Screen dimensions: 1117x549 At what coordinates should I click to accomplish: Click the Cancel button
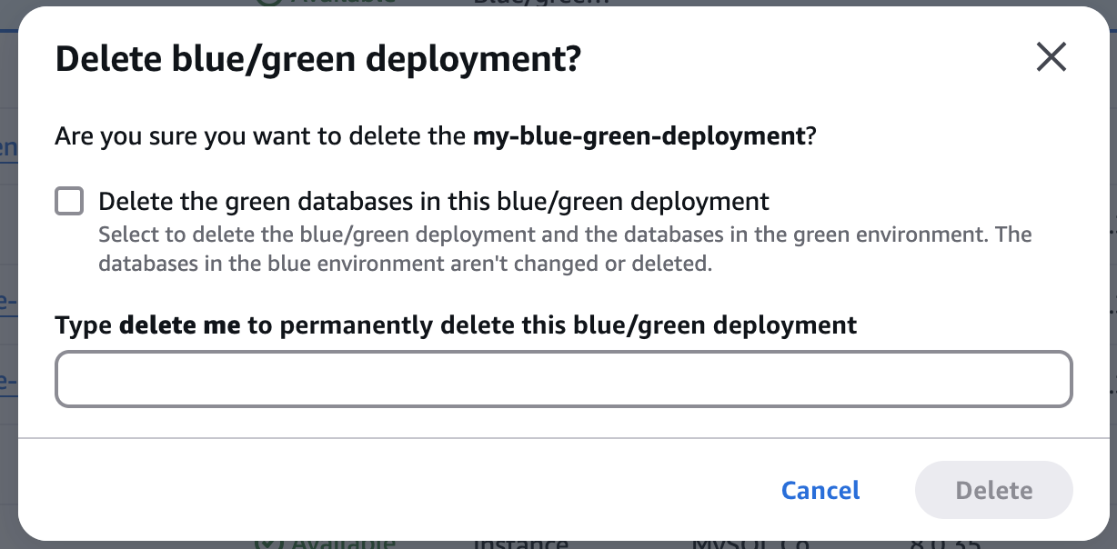819,490
